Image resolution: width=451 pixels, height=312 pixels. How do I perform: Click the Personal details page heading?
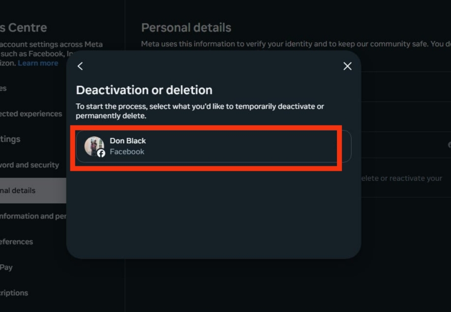(186, 28)
